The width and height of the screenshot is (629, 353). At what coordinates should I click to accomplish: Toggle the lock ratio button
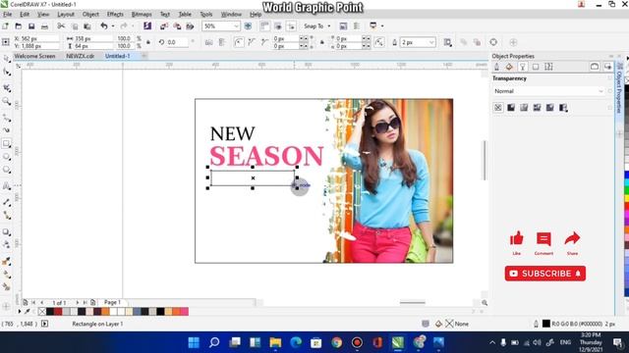(x=148, y=42)
